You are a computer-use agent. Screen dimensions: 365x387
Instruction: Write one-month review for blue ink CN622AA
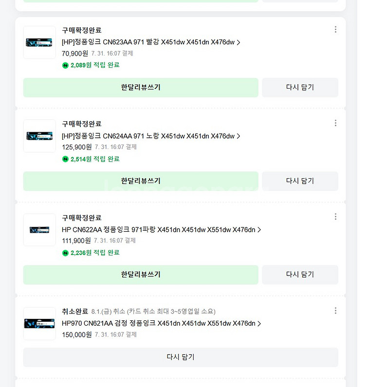click(x=141, y=275)
